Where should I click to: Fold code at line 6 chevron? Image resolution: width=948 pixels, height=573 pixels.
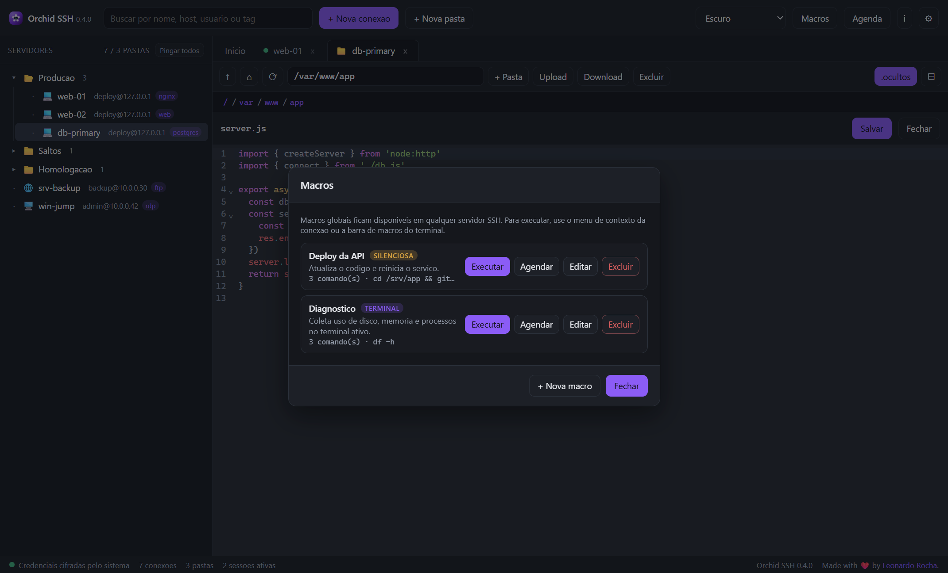(x=231, y=216)
